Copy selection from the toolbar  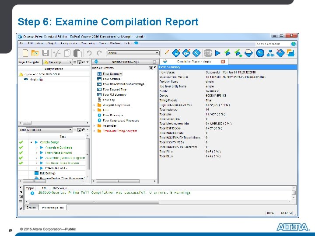click(67, 53)
